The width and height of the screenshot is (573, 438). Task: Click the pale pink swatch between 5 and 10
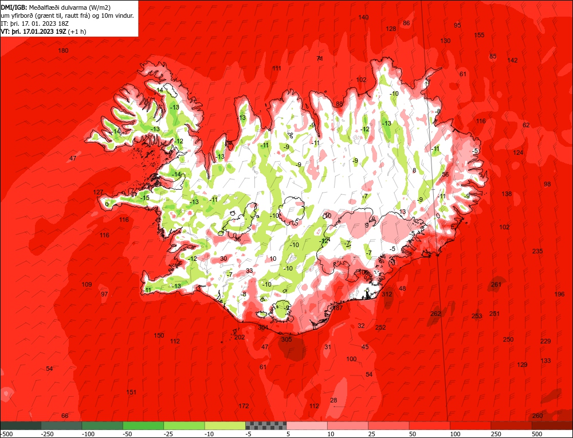307,425
